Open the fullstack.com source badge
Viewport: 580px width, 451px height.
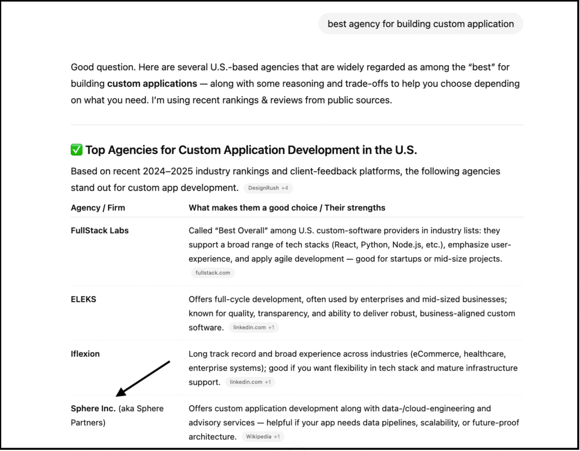click(212, 273)
